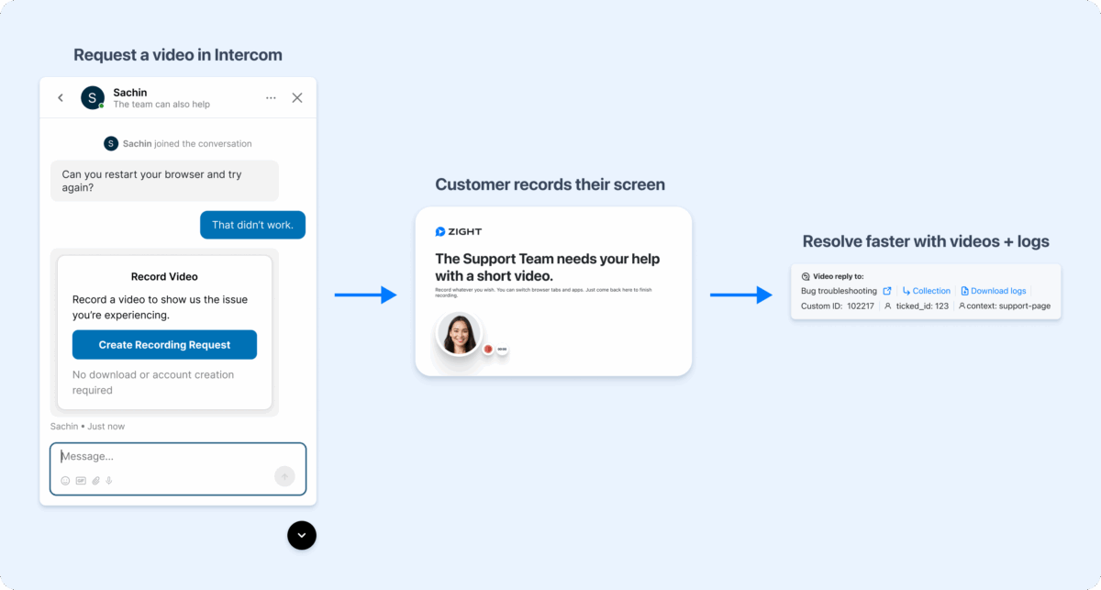Click the video reply camera icon

click(x=805, y=276)
